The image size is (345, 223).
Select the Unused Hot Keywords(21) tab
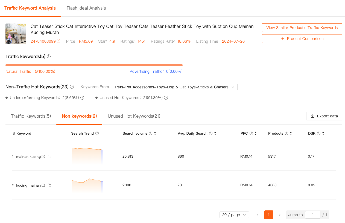coord(134,116)
